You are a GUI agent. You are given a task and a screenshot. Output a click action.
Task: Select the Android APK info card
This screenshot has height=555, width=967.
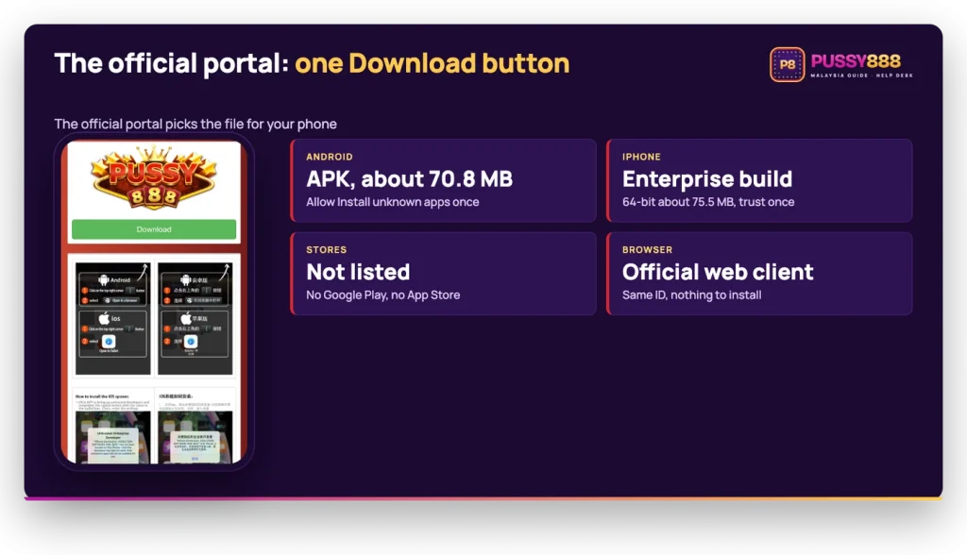click(x=444, y=180)
